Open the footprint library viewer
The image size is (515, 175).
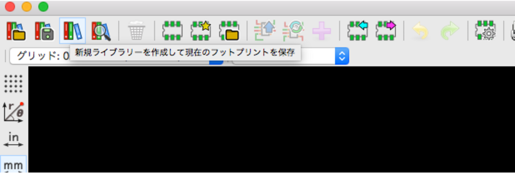tap(101, 31)
